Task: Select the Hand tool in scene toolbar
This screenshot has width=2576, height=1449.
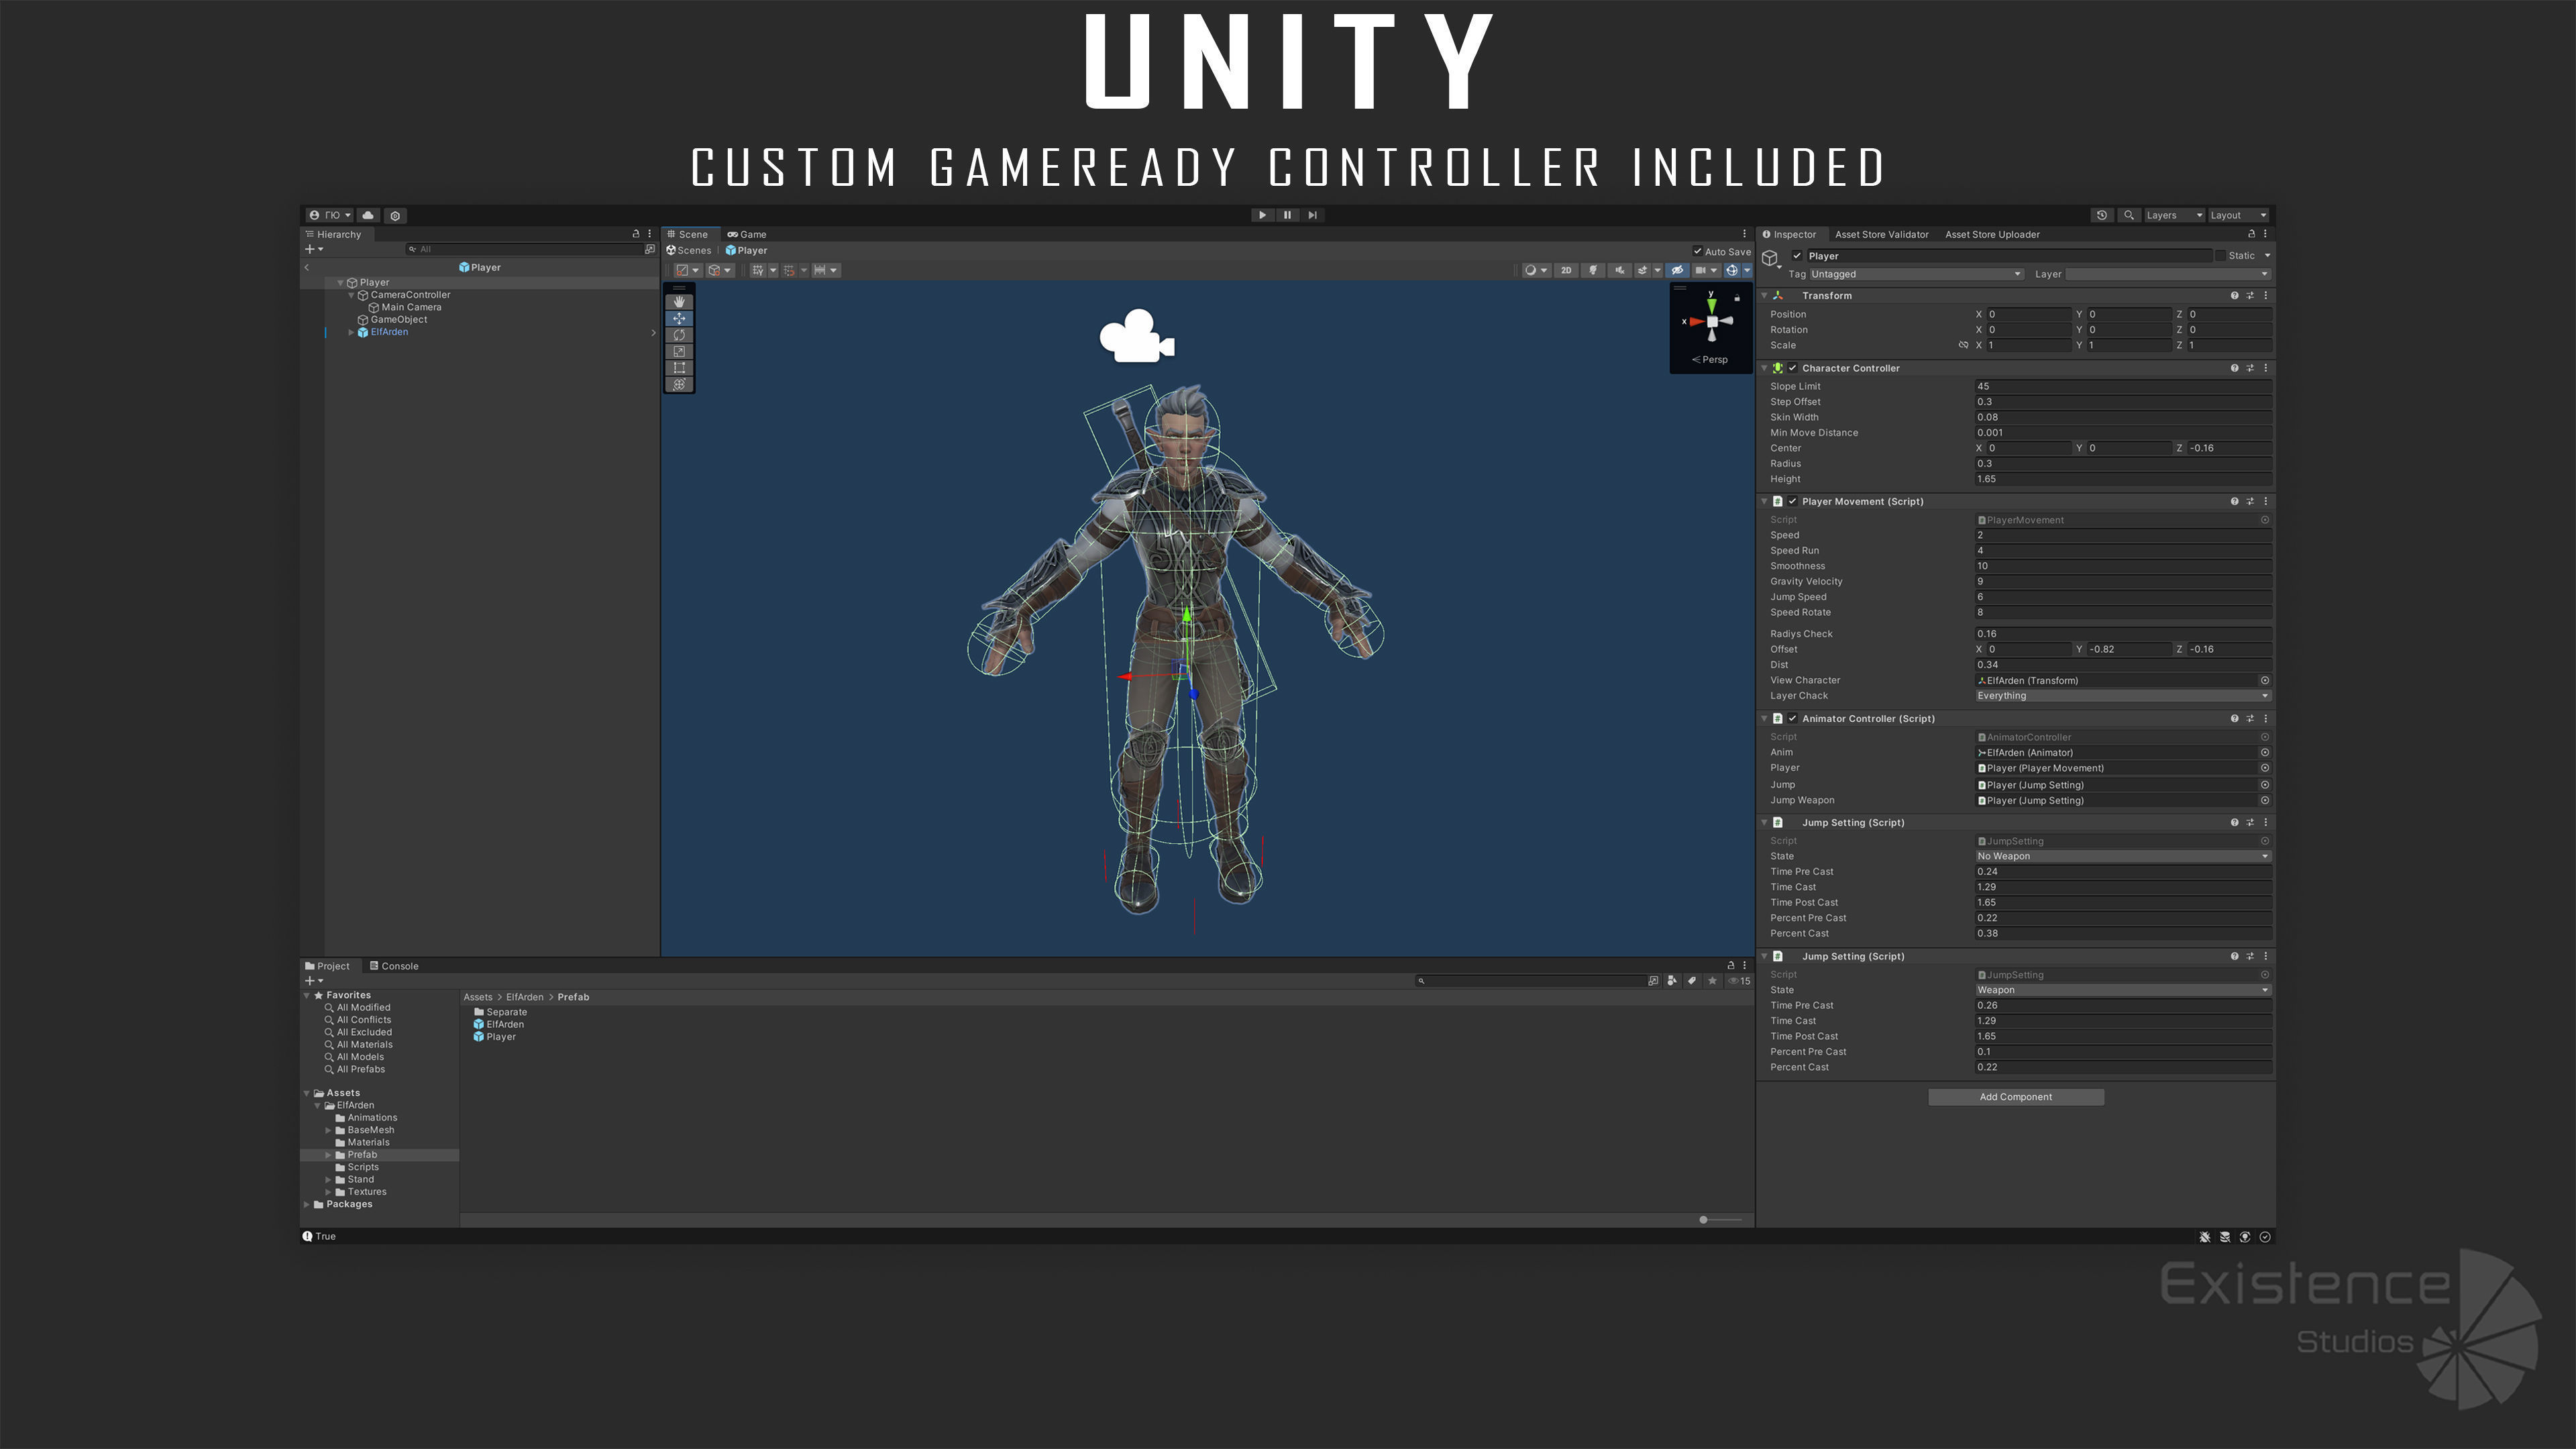Action: [x=679, y=301]
